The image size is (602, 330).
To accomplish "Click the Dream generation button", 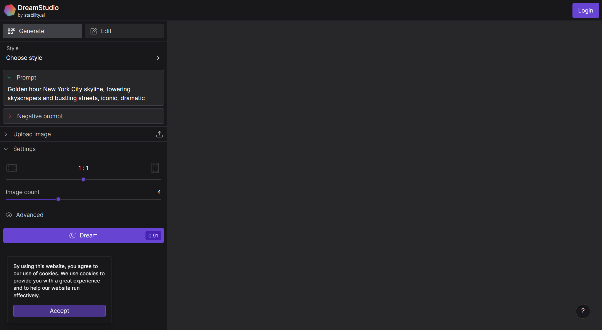I will (x=84, y=235).
